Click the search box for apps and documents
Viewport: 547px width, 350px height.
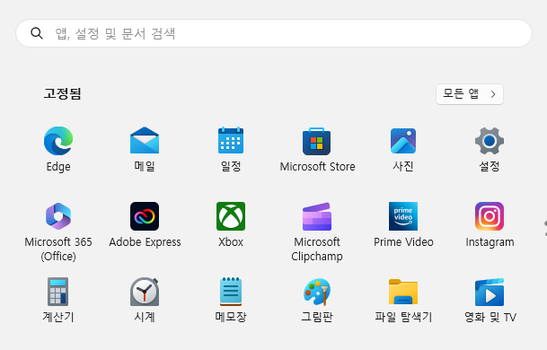coord(274,33)
